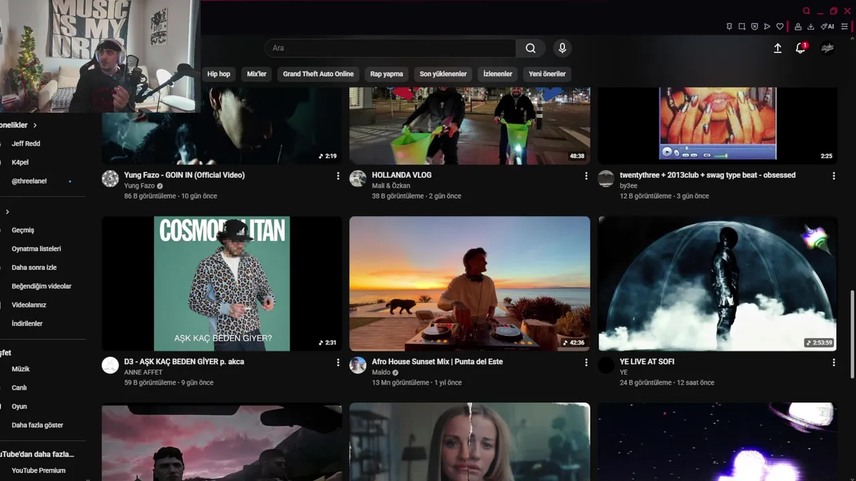856x481 pixels.
Task: Open the Pinboards pin icon in browser toolbar
Action: coord(729,27)
